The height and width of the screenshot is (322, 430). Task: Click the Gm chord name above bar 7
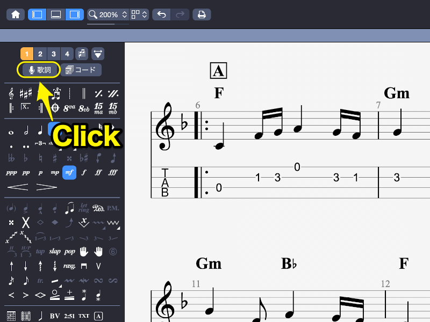pyautogui.click(x=397, y=93)
